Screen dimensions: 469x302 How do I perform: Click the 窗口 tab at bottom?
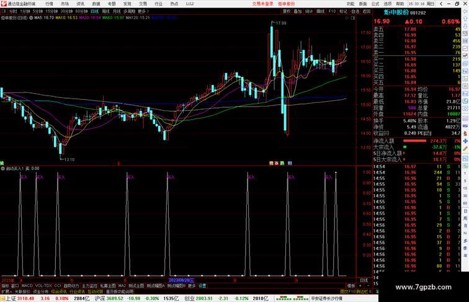[x=15, y=286]
